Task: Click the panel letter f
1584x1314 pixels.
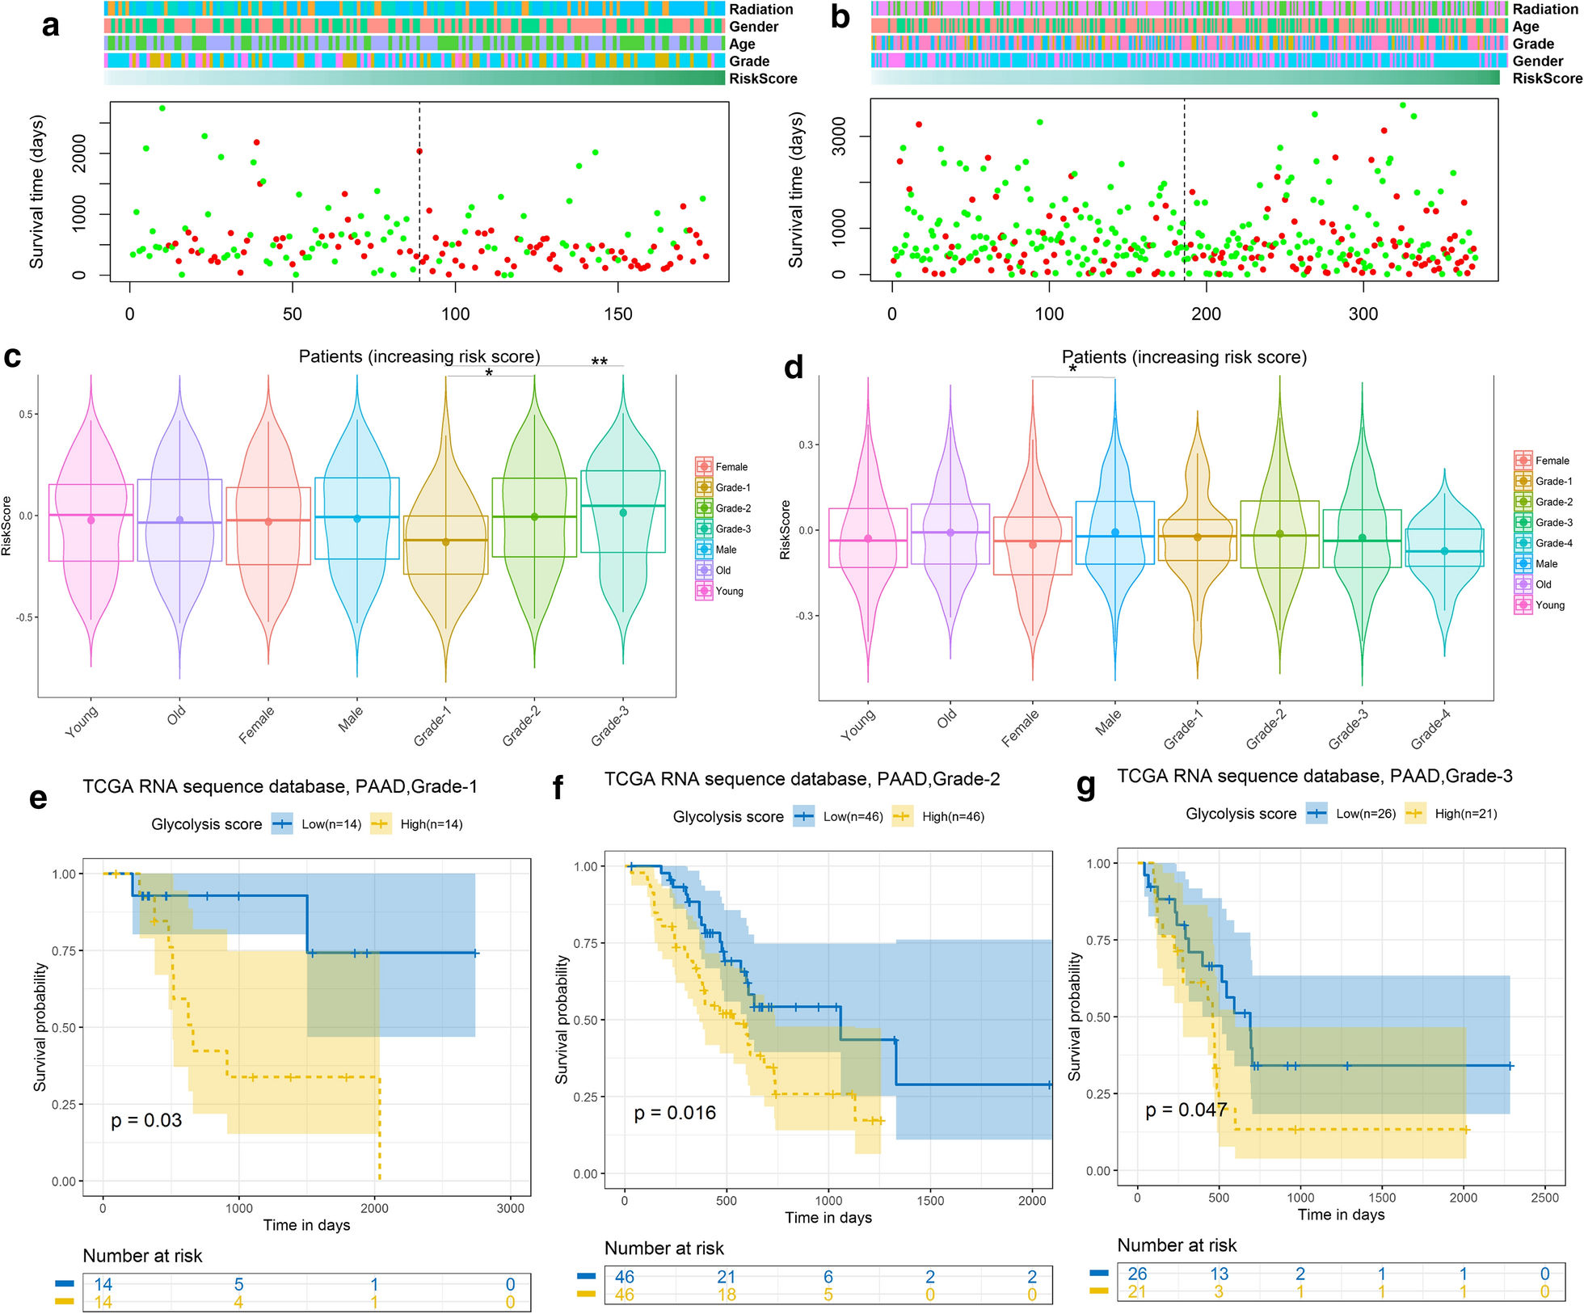Action: 558,787
